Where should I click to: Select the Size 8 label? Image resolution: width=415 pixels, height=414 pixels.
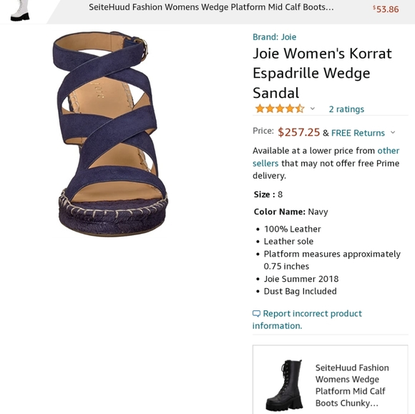pos(268,194)
